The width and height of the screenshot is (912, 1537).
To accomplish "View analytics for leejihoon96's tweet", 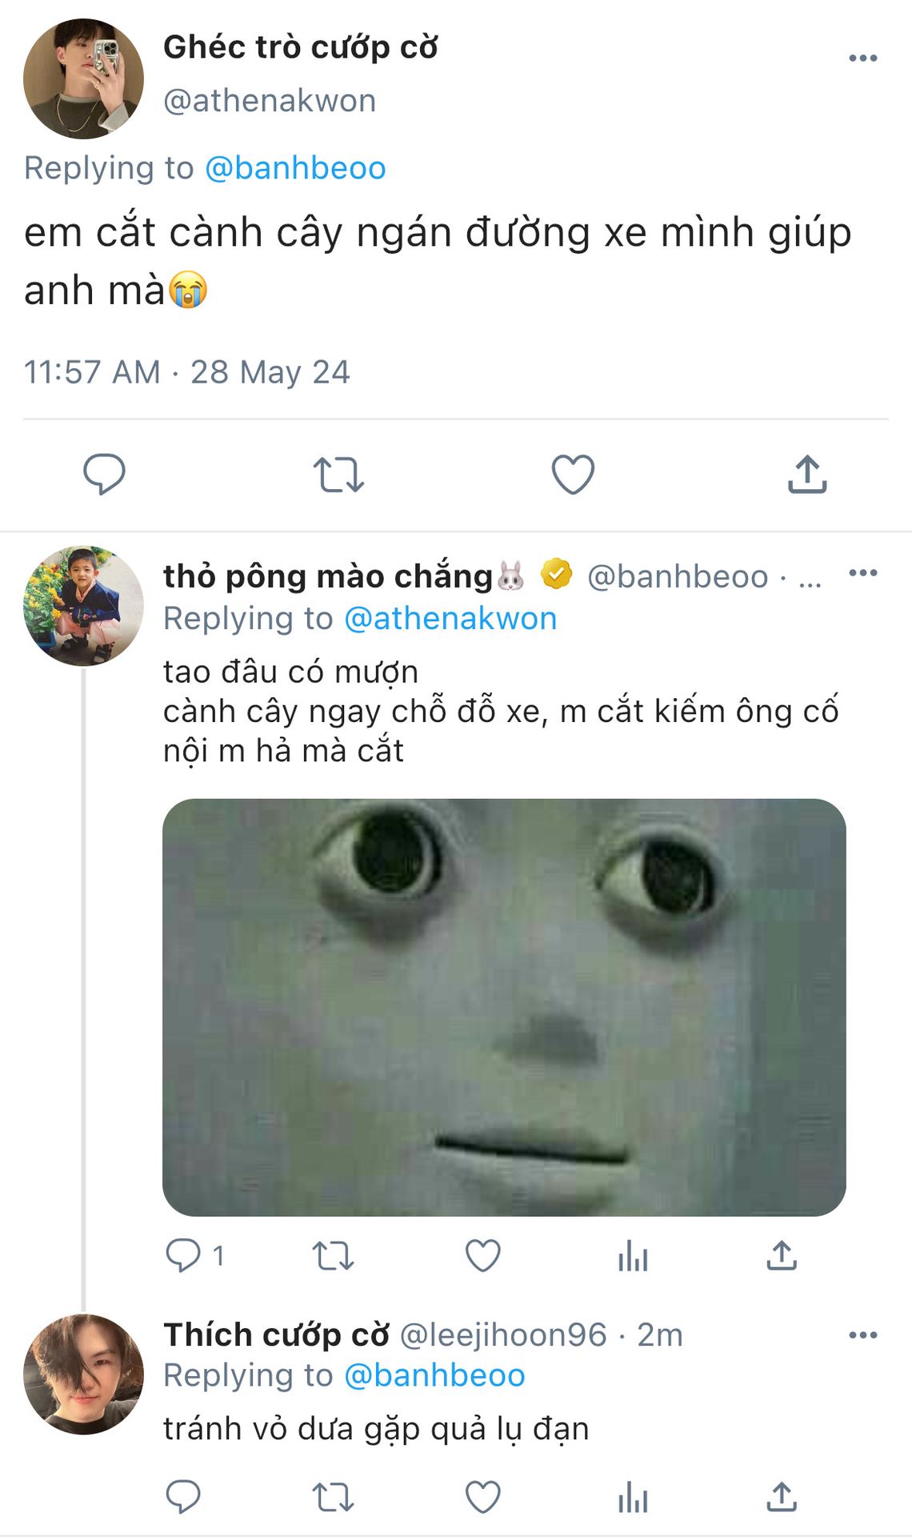I will click(x=632, y=1496).
